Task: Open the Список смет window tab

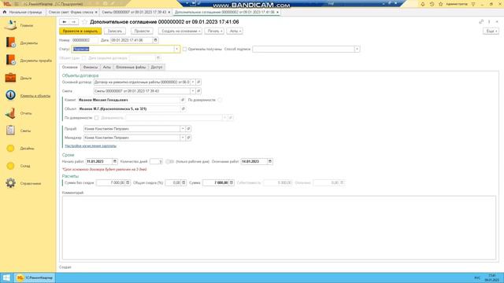Action: coord(71,12)
